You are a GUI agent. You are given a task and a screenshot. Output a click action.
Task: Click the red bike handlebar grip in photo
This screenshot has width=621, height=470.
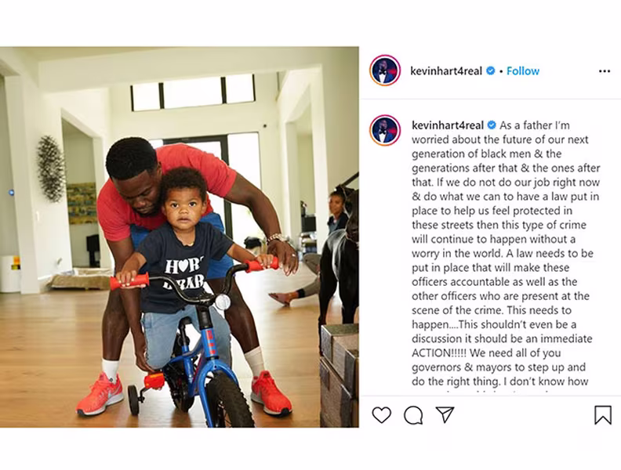point(129,281)
